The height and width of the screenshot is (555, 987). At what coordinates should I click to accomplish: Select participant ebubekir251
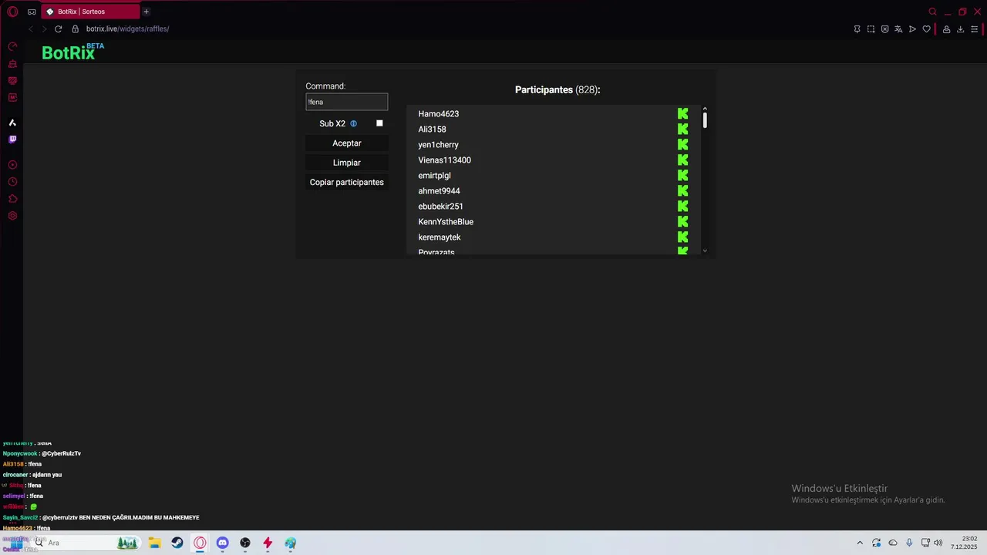(440, 207)
